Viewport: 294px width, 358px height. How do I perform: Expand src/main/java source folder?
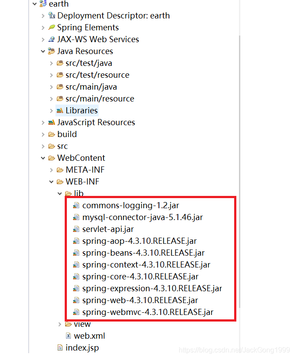(x=51, y=87)
